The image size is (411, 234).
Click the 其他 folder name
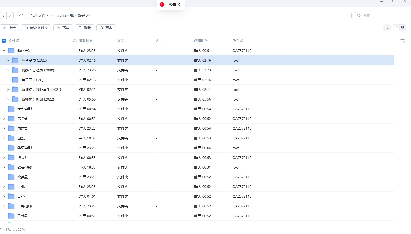pos(21,187)
